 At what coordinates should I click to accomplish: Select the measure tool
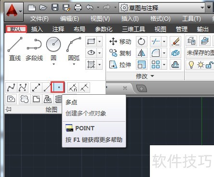click(x=84, y=88)
